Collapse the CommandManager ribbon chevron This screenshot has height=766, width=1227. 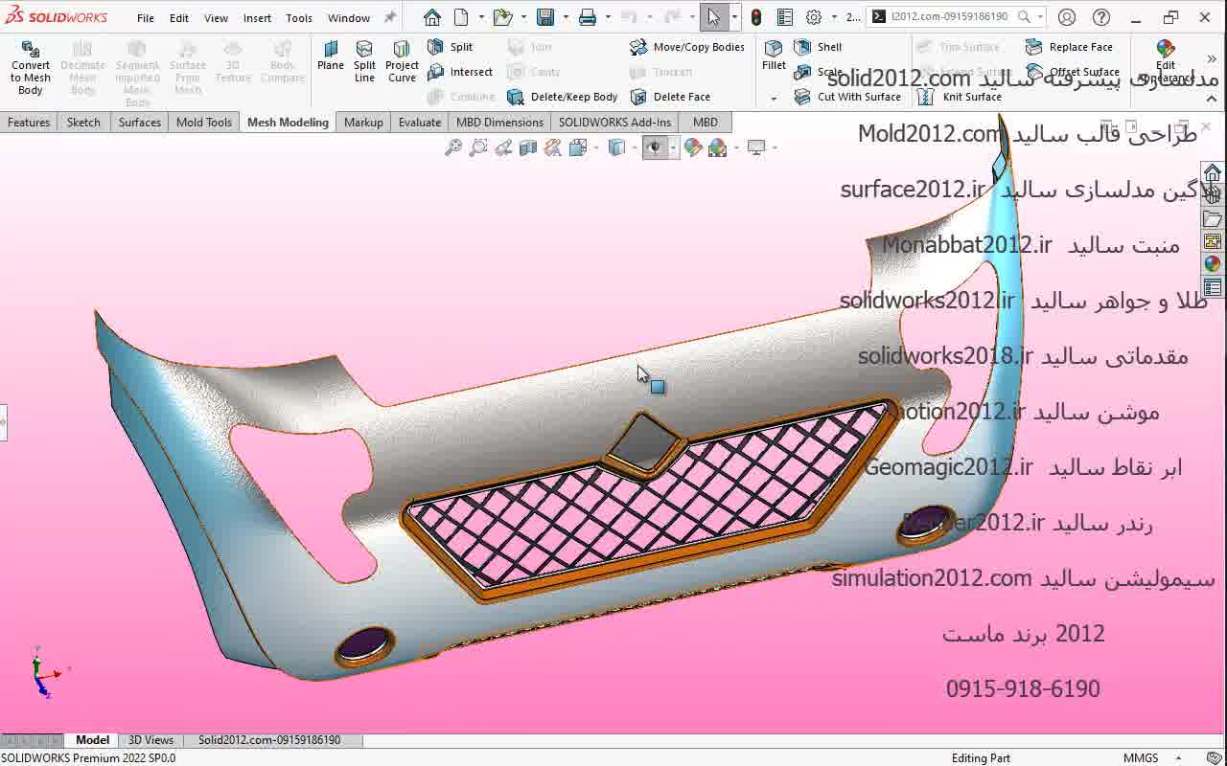pyautogui.click(x=1212, y=98)
